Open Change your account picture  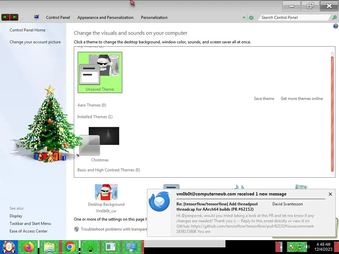(35, 42)
